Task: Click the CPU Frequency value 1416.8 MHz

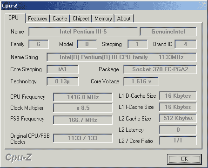Action: click(83, 97)
